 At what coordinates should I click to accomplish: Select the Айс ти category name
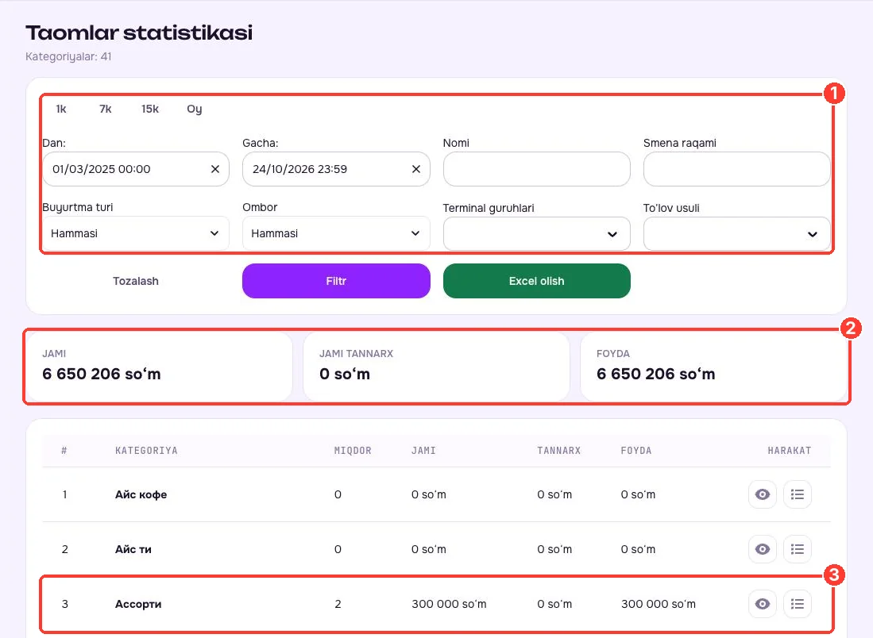(133, 549)
